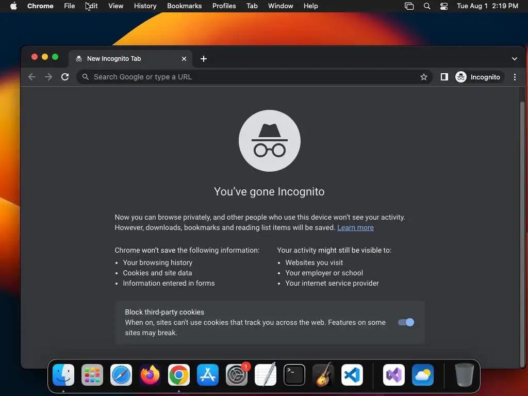Open TextEdit from the Dock

point(266,375)
